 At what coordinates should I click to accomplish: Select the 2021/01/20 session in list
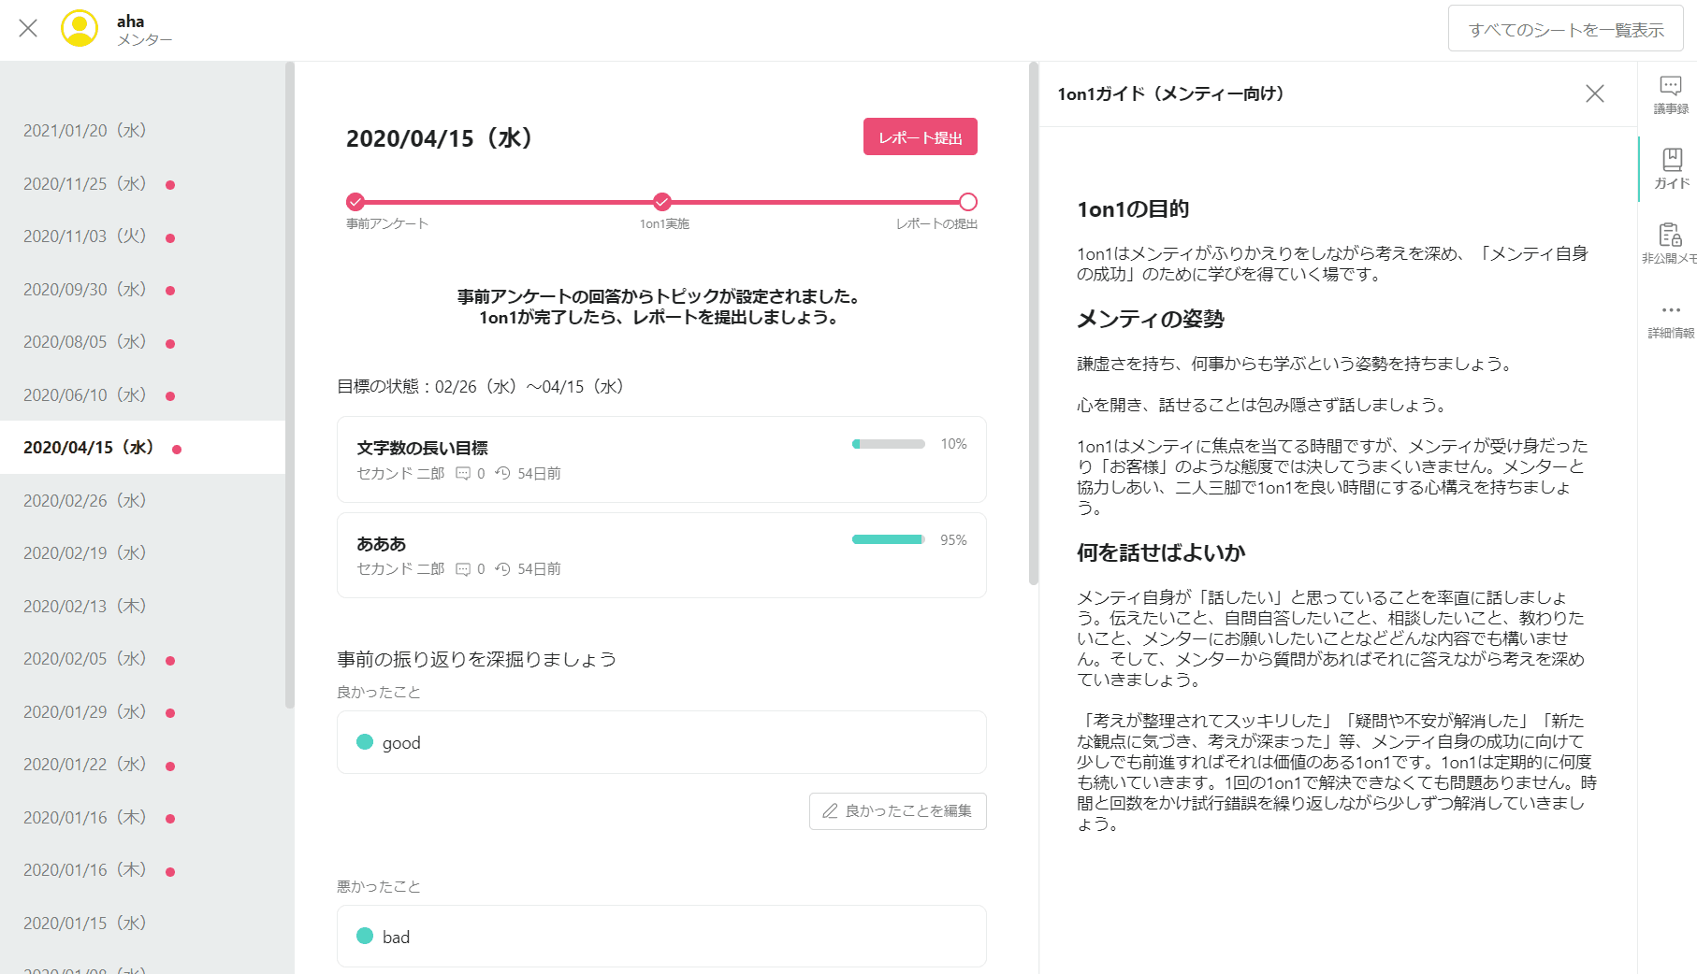(85, 131)
